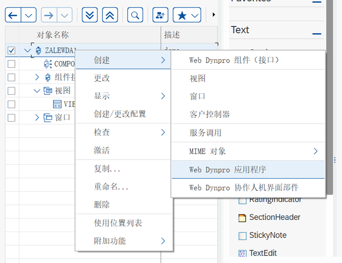
Task: Open the 附加功能 submenu entry
Action: [x=123, y=241]
